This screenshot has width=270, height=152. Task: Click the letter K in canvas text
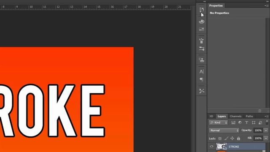62,111
